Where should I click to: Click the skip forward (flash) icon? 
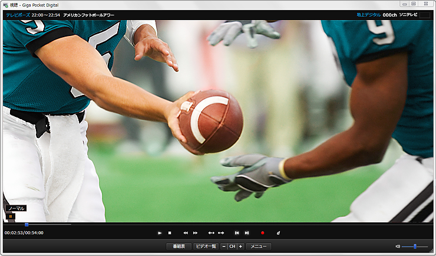[221, 233]
